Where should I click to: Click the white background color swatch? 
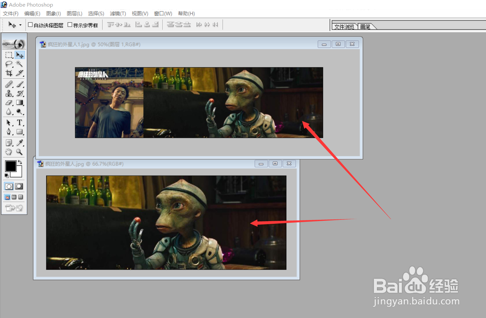coord(18,174)
